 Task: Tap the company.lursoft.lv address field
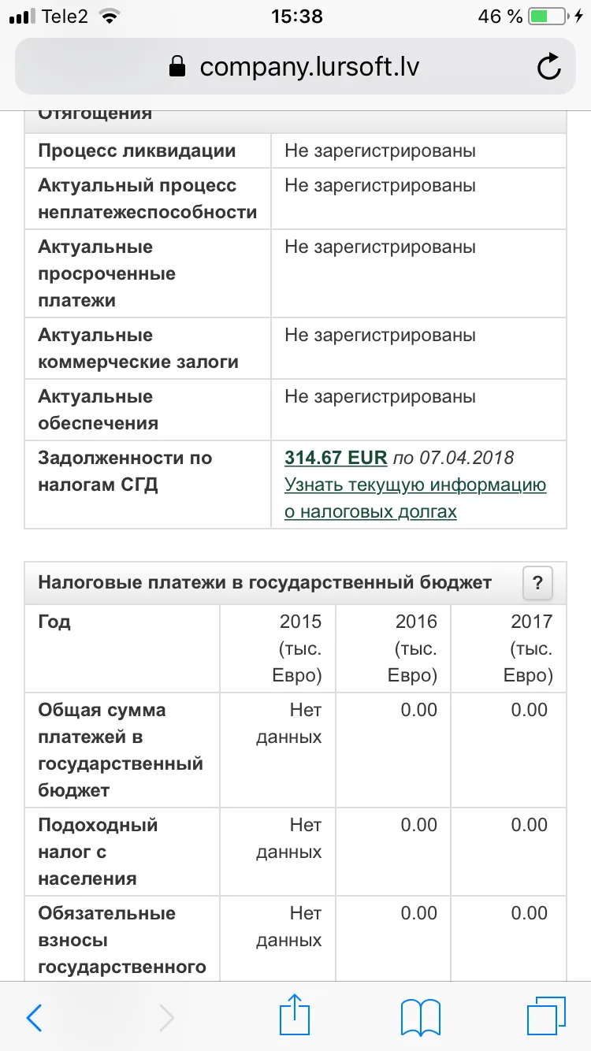click(x=295, y=67)
